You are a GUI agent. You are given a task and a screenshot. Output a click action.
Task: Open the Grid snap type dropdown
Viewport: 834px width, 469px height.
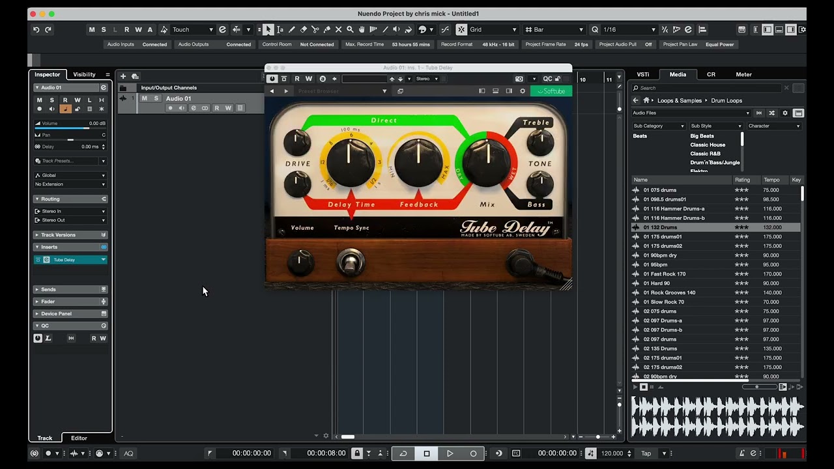493,29
